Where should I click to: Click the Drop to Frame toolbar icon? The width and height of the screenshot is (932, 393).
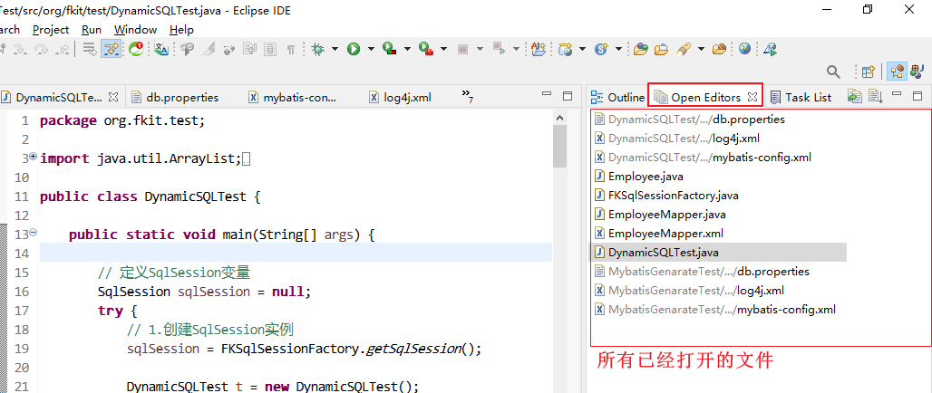pos(90,49)
